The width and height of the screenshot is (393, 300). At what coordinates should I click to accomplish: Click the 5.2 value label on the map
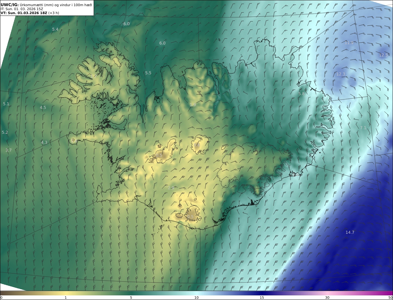click(5, 132)
